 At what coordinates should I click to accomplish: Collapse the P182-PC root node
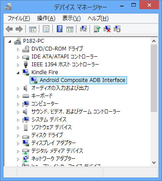click(x=10, y=41)
